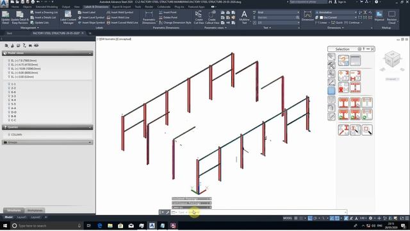Click the Wipeout tool

(379, 16)
